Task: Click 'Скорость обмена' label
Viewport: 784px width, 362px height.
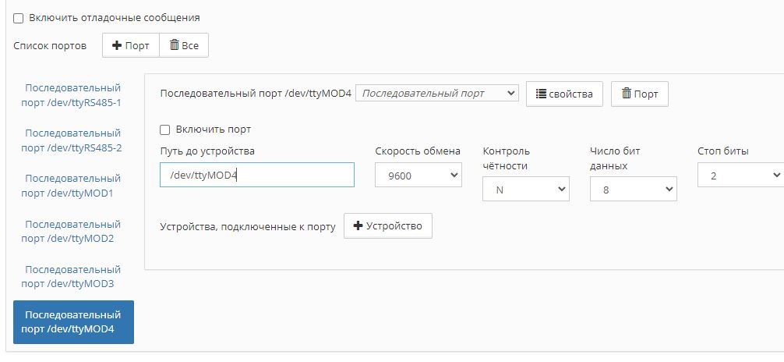Action: coord(418,151)
